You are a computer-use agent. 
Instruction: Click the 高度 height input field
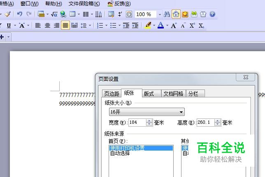pyautogui.click(x=206, y=122)
